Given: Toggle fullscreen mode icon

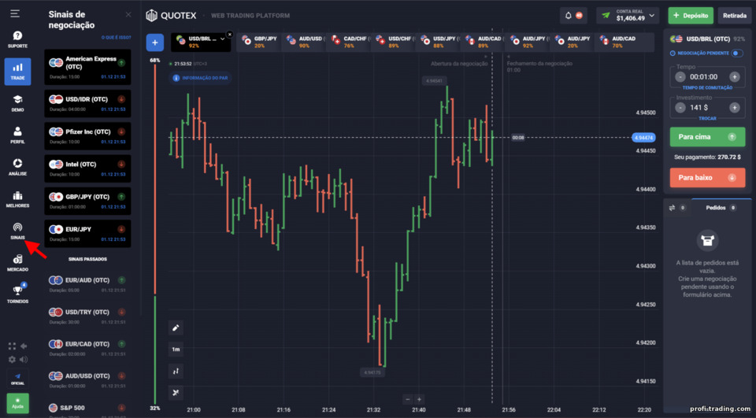Looking at the screenshot, I should [x=12, y=346].
